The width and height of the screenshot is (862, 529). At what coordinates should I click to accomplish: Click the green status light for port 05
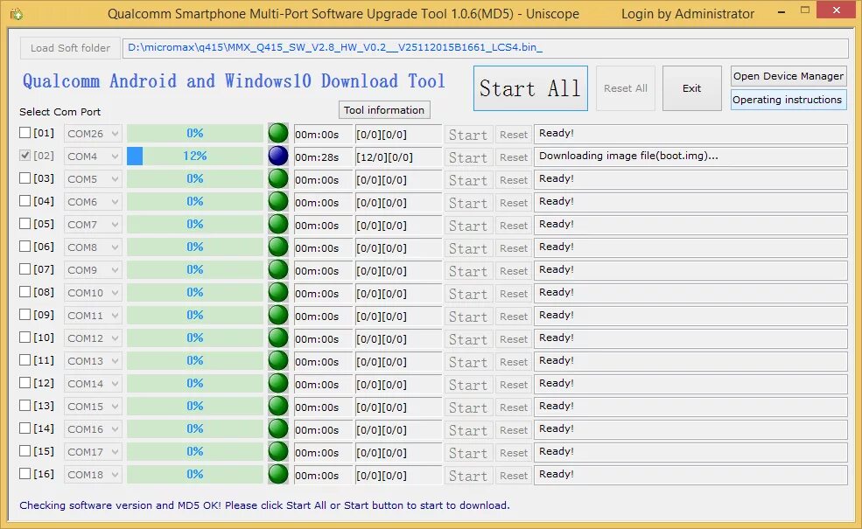click(x=278, y=225)
